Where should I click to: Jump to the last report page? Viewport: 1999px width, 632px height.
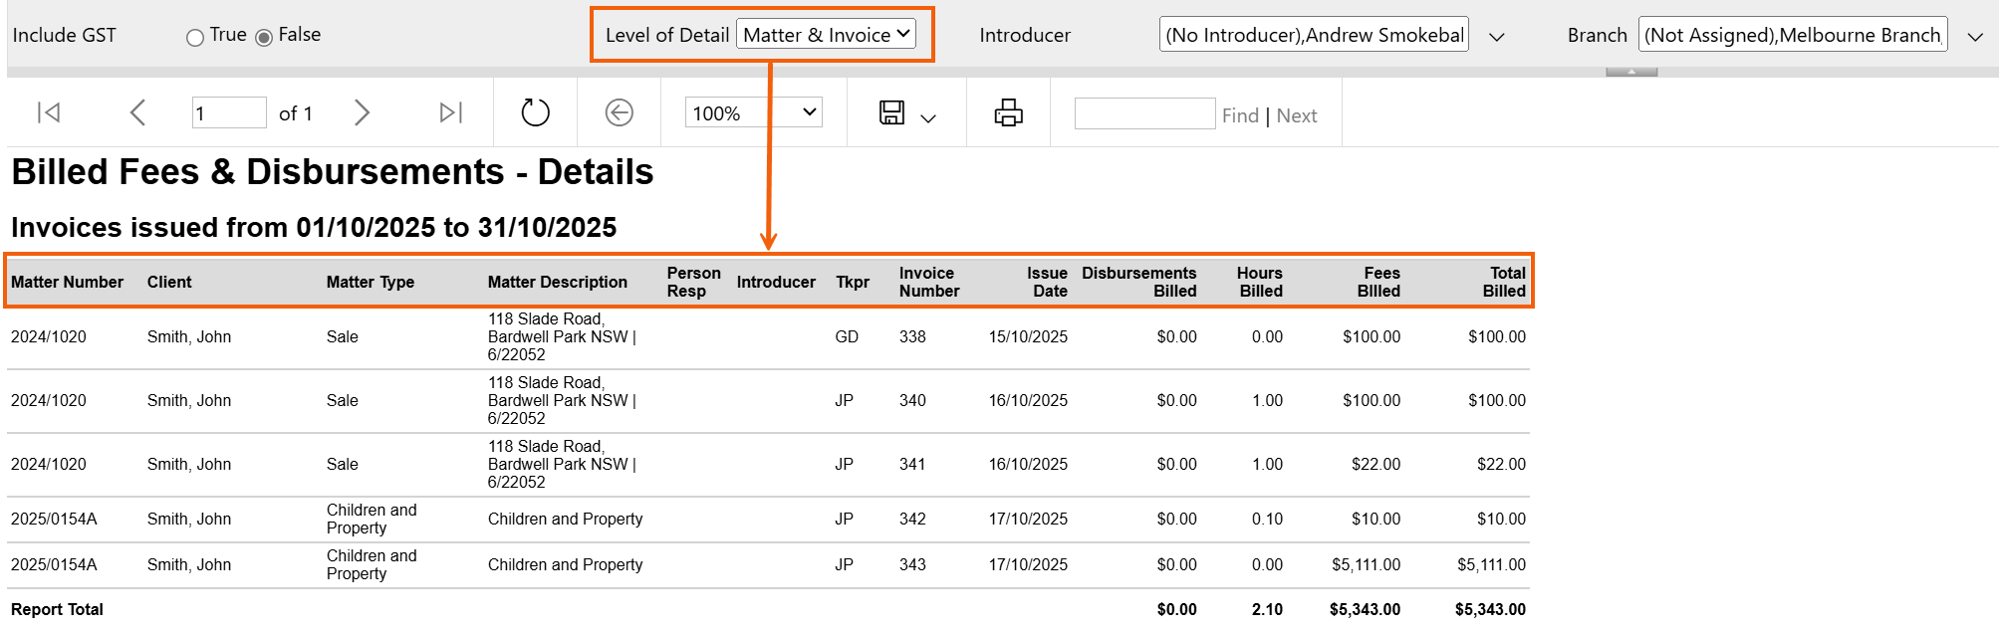[x=450, y=113]
